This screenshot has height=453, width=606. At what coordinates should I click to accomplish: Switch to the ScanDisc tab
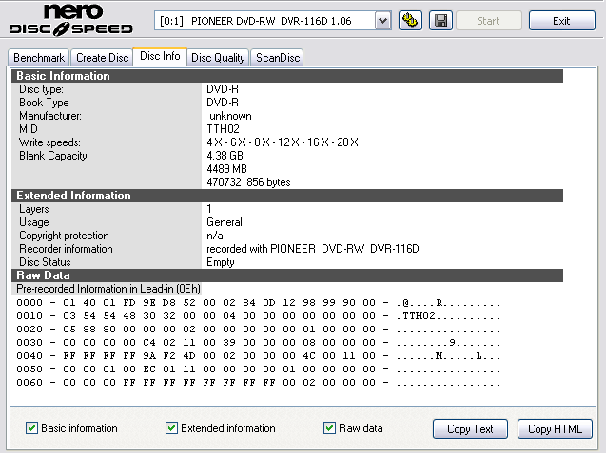[x=278, y=58]
